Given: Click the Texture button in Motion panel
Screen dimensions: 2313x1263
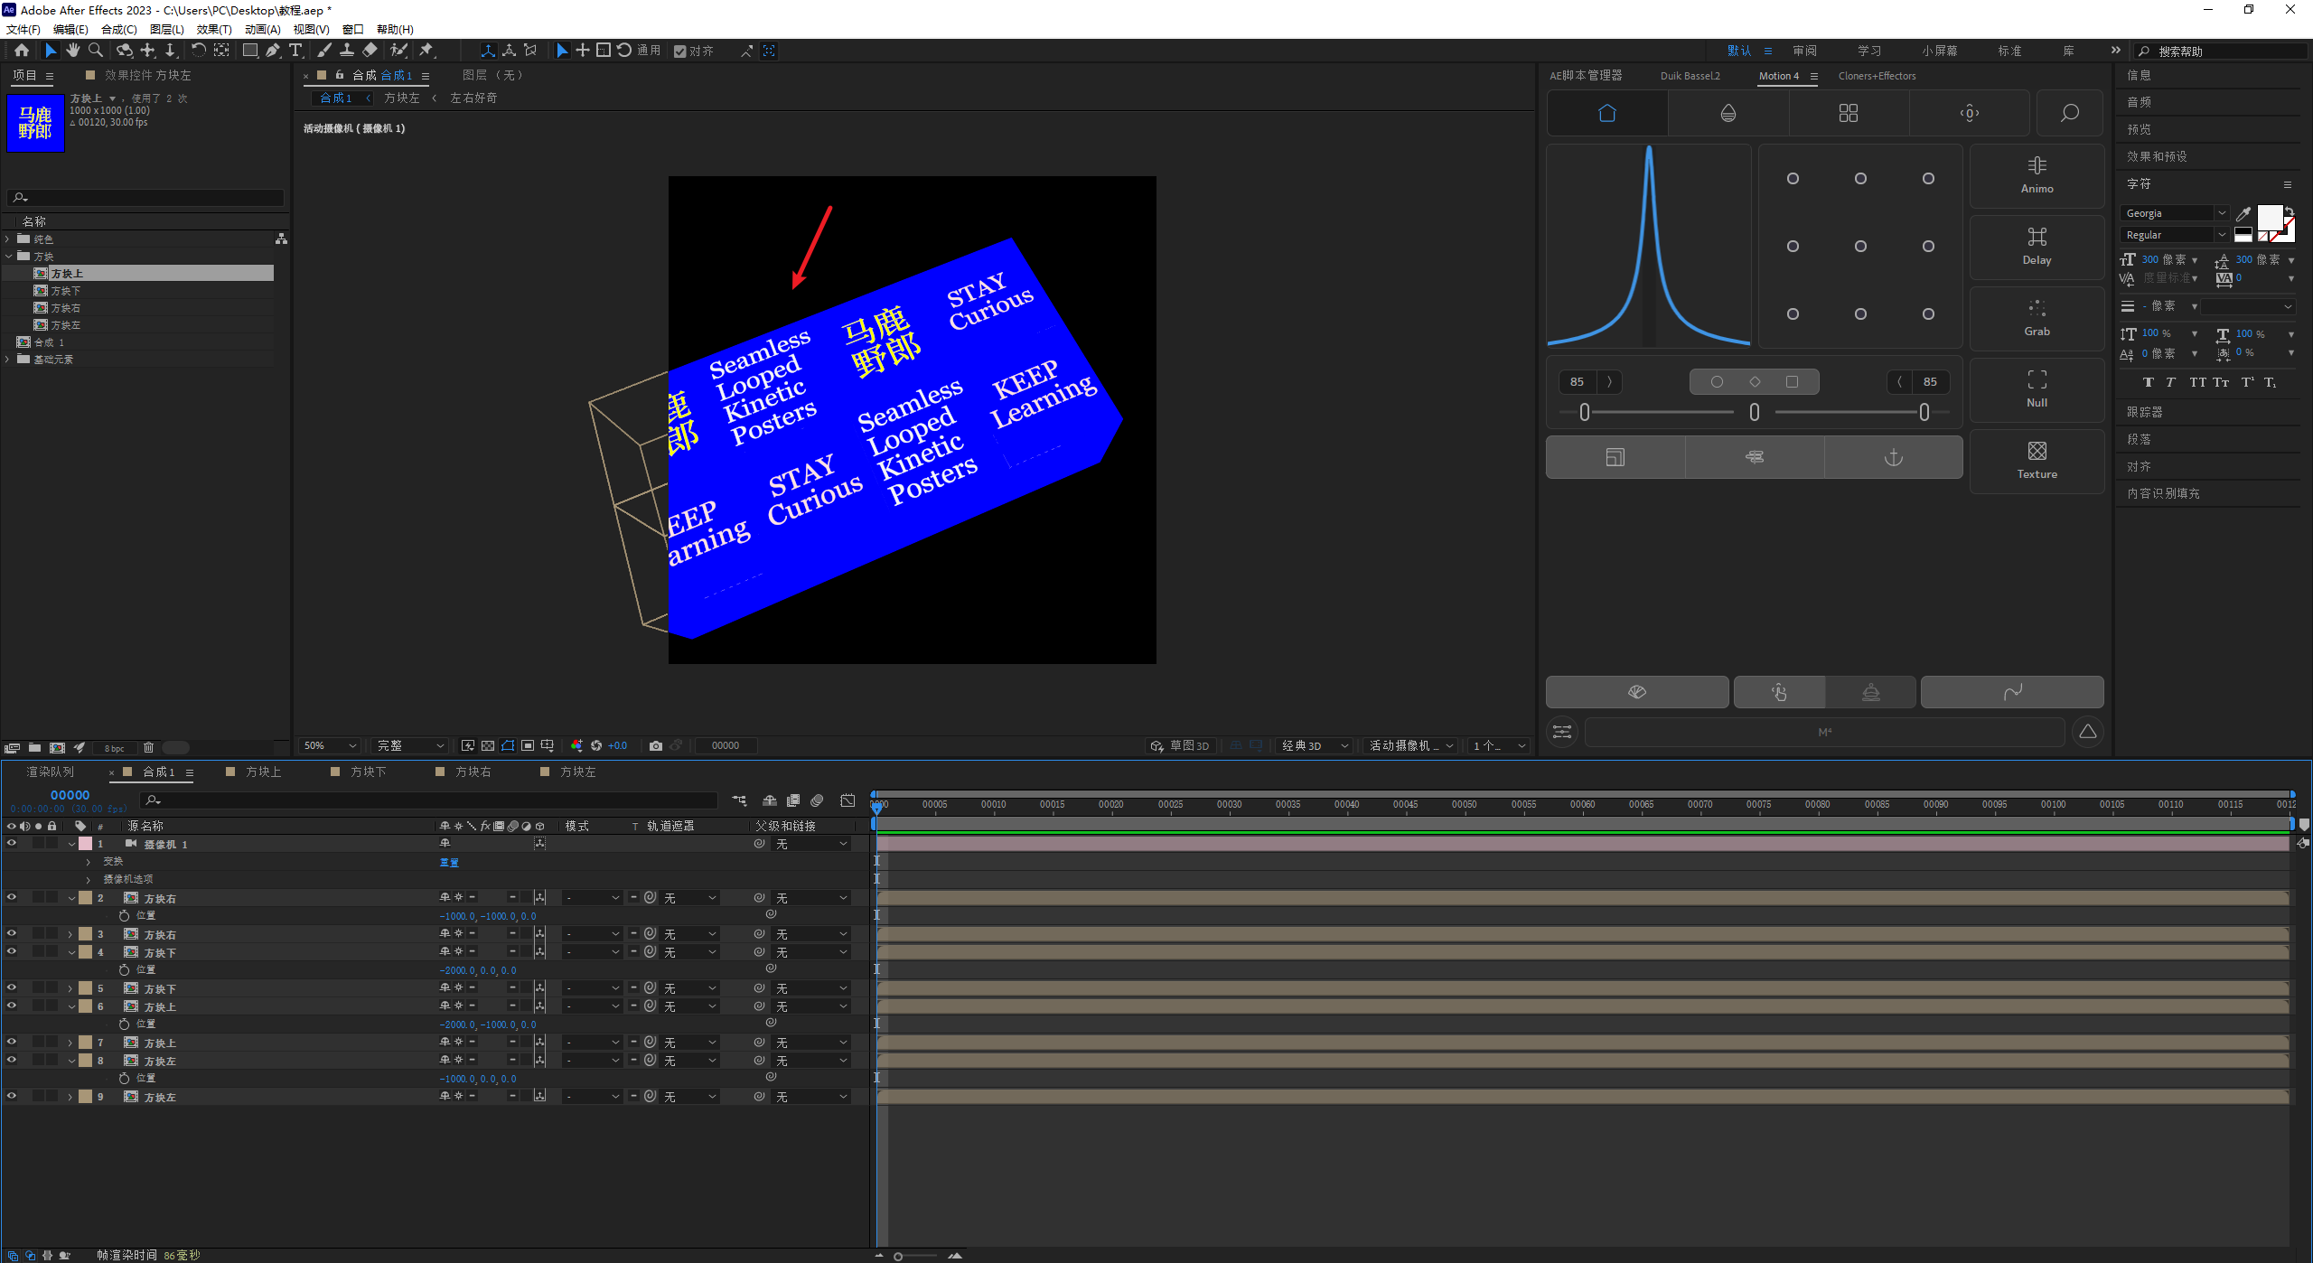Looking at the screenshot, I should click(x=2037, y=460).
